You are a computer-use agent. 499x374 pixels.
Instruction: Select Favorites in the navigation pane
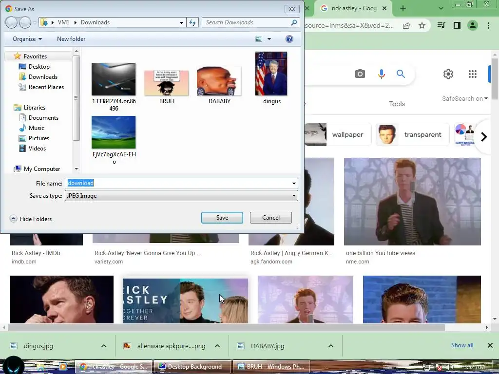(35, 56)
